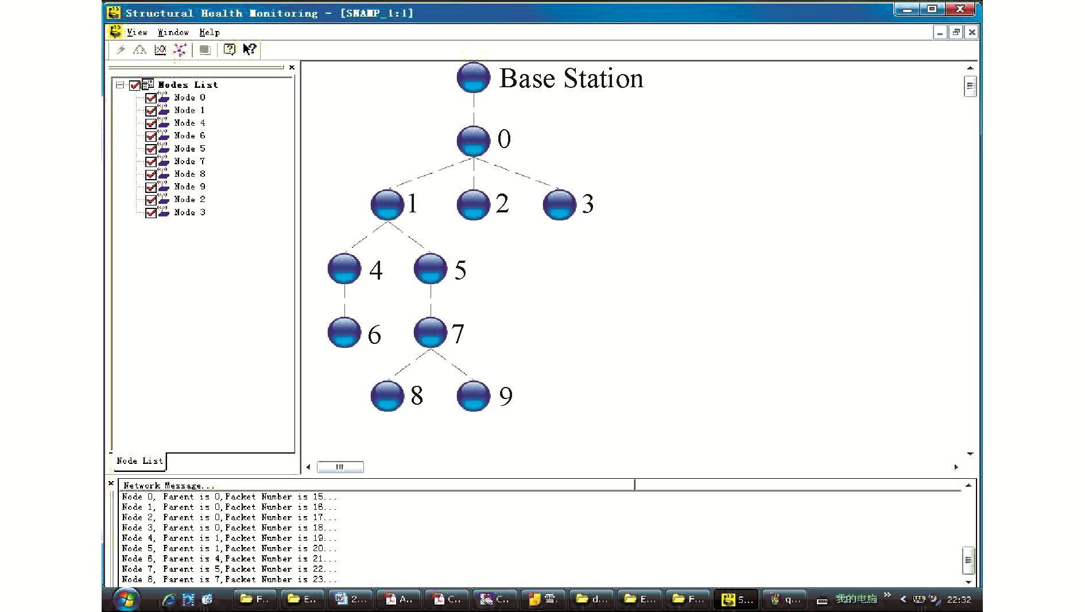
Task: Click the Base Station node in diagram
Action: pyautogui.click(x=473, y=78)
